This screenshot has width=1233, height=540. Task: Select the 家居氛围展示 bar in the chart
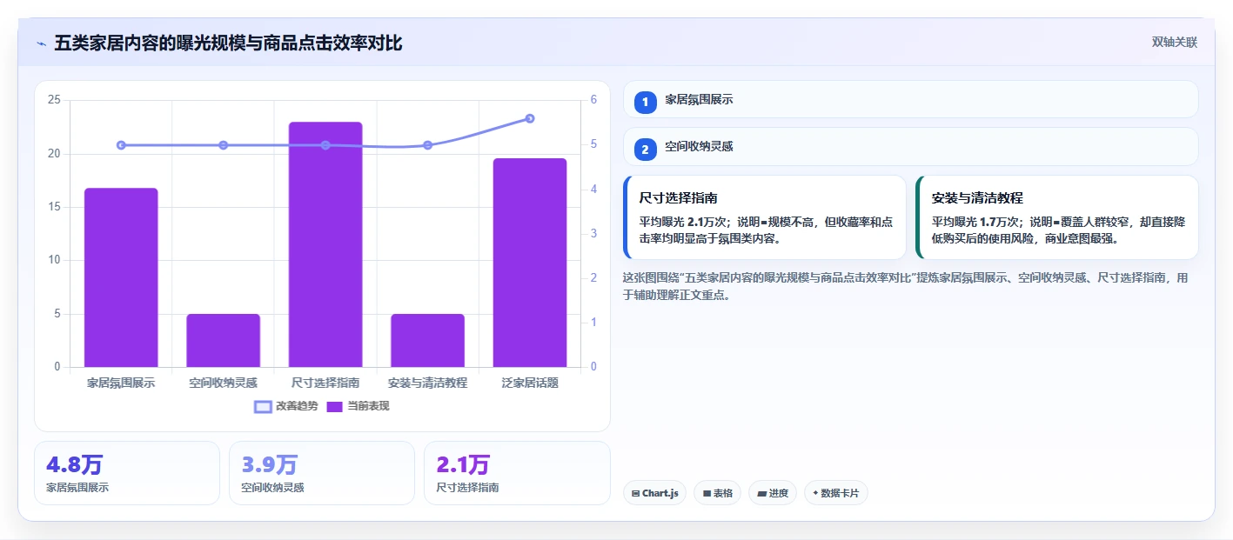tap(121, 277)
